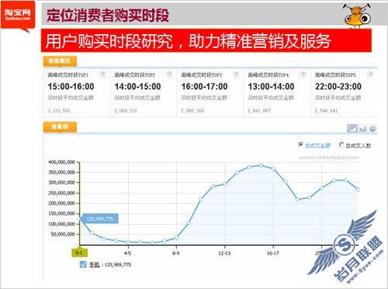Click data point above the 16-17 label
The width and height of the screenshot is (388, 289).
(273, 168)
